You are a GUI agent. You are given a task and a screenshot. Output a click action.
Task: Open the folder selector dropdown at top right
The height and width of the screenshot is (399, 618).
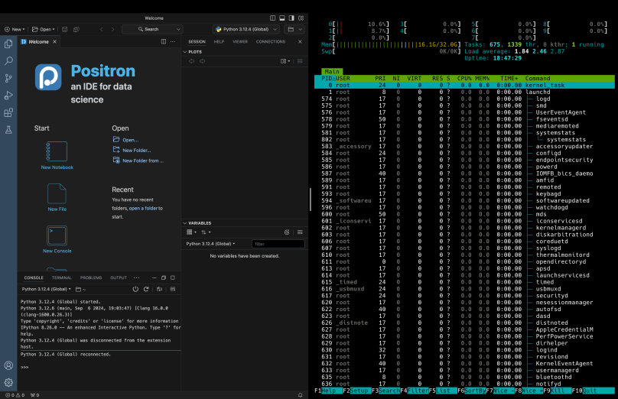[x=294, y=29]
